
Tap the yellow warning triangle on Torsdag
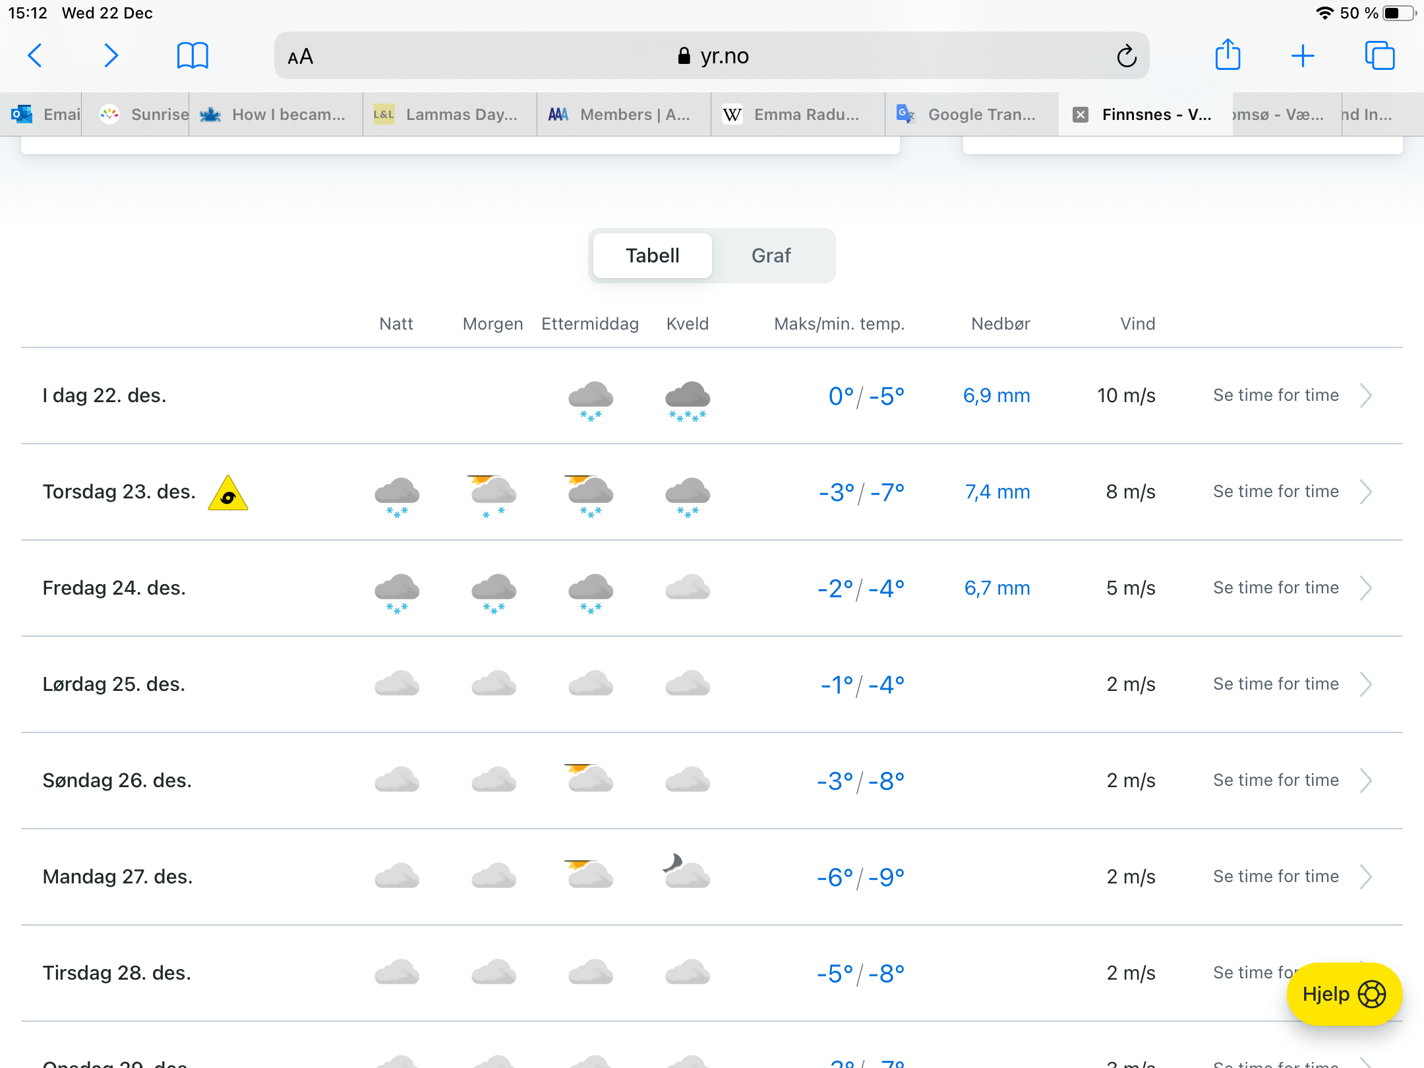227,494
